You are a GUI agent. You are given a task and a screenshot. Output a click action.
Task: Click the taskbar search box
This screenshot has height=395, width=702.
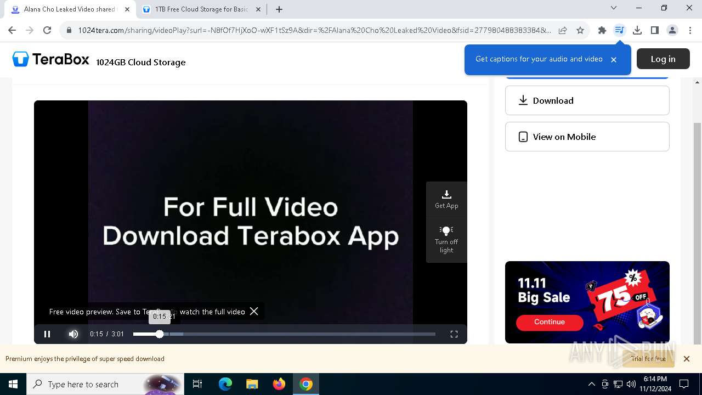[105, 384]
